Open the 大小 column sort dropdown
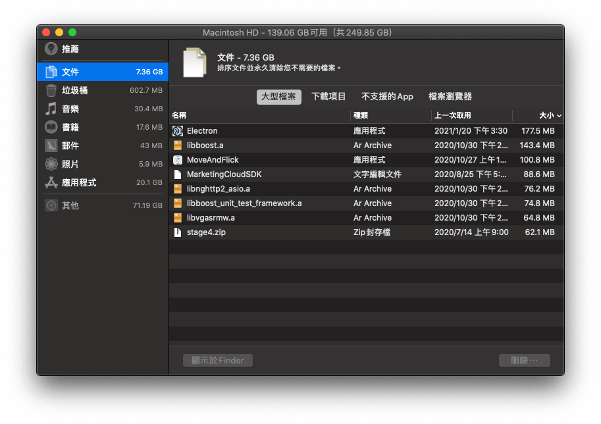 click(x=550, y=115)
